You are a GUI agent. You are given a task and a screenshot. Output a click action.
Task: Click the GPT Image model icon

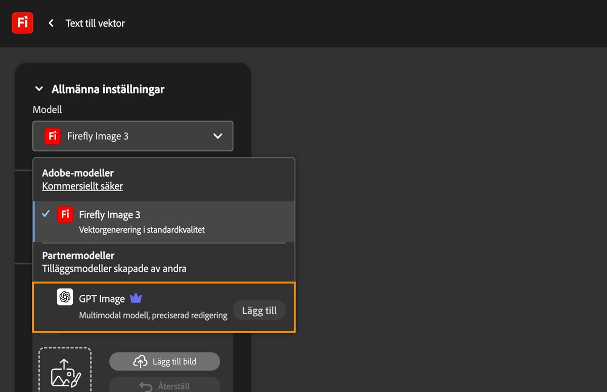point(65,297)
